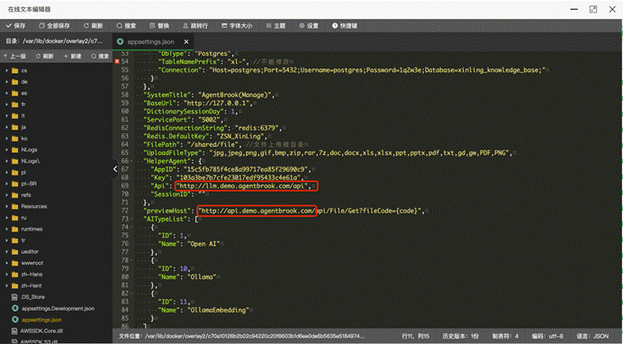
Task: Change 编码 utf-8 encoding in status bar
Action: point(547,336)
